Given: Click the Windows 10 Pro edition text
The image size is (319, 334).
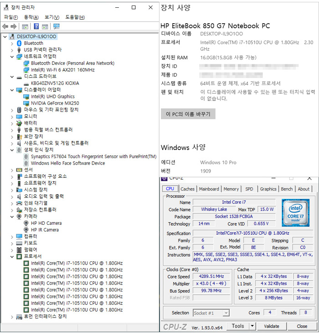Looking at the screenshot, I should [x=218, y=163].
